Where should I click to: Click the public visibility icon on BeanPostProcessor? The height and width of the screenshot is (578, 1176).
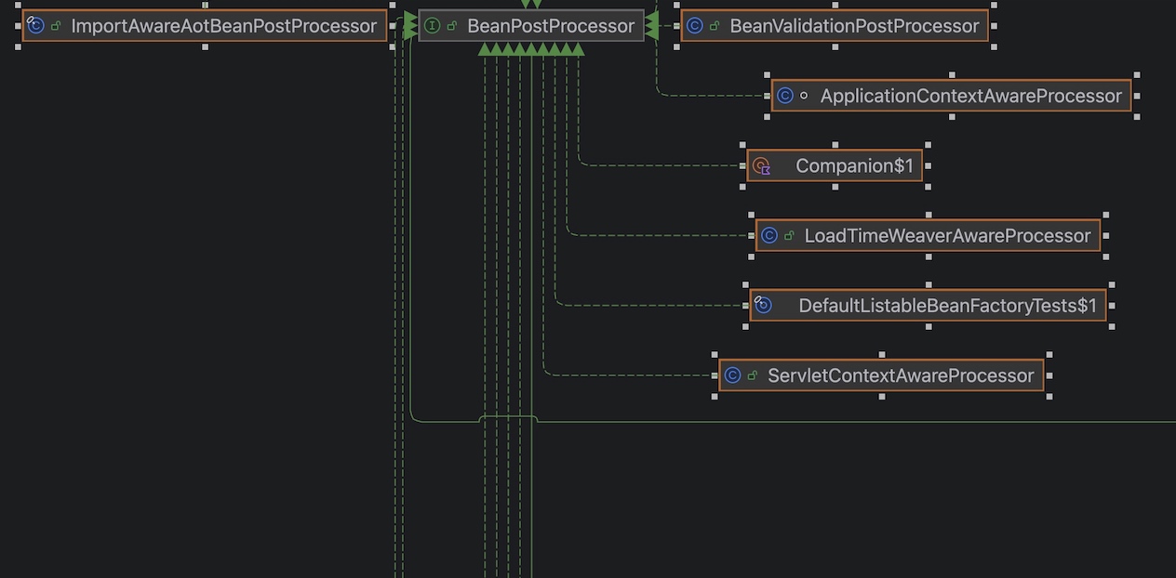pos(452,26)
